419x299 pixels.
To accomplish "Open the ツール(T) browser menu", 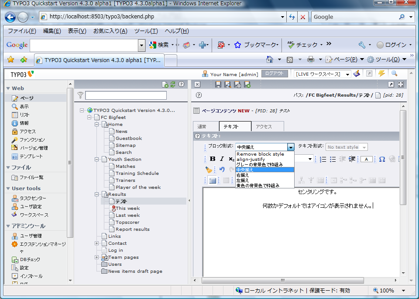I will coord(146,31).
